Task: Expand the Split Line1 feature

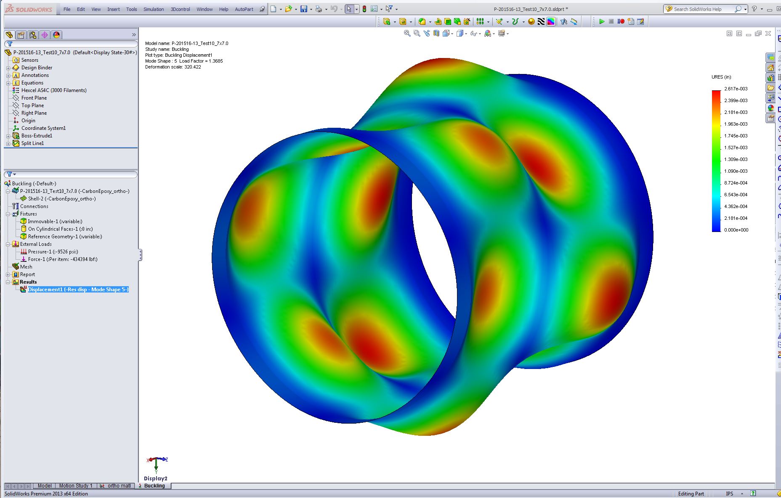Action: tap(8, 143)
